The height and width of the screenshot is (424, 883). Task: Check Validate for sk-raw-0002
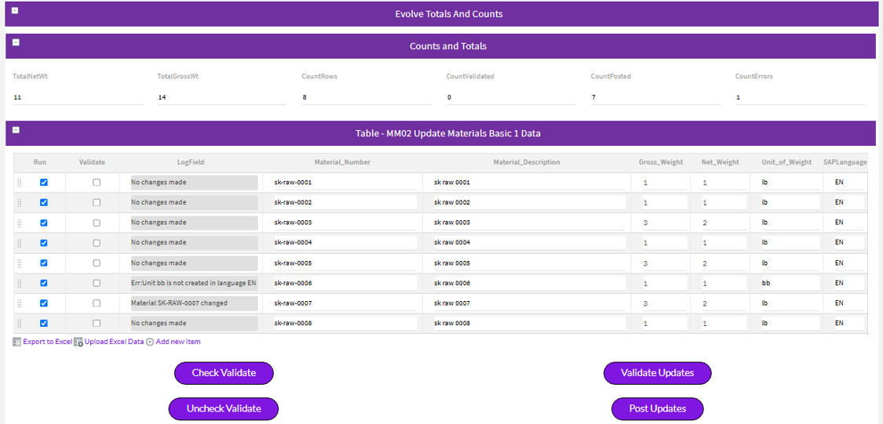[97, 202]
